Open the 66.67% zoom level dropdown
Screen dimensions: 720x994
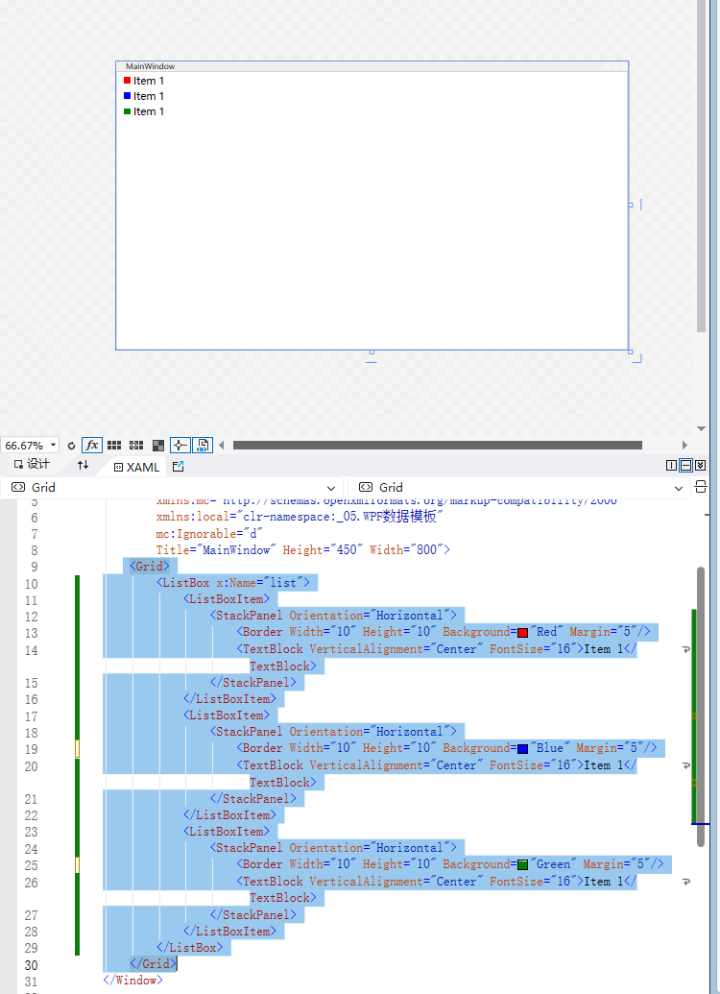tap(30, 445)
